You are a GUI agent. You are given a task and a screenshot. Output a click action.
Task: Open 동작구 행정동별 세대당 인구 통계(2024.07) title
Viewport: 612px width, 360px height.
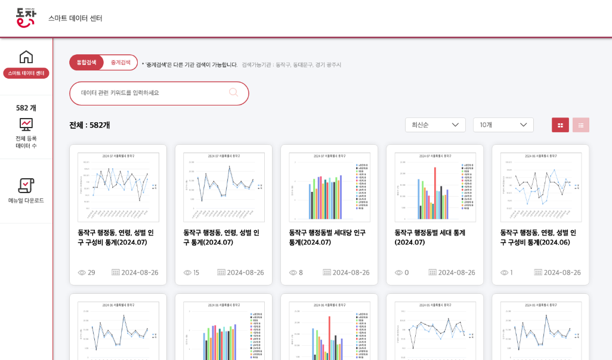coord(327,237)
